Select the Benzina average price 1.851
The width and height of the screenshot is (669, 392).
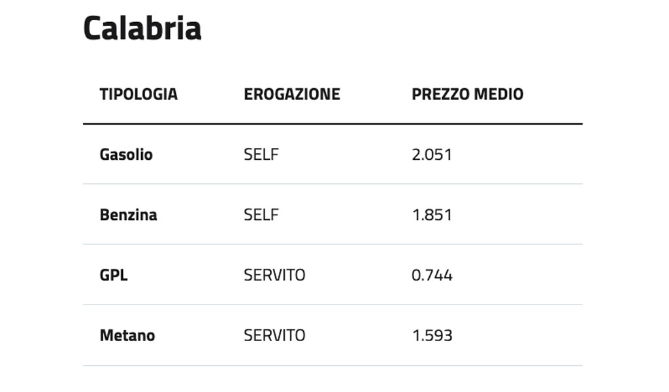432,215
